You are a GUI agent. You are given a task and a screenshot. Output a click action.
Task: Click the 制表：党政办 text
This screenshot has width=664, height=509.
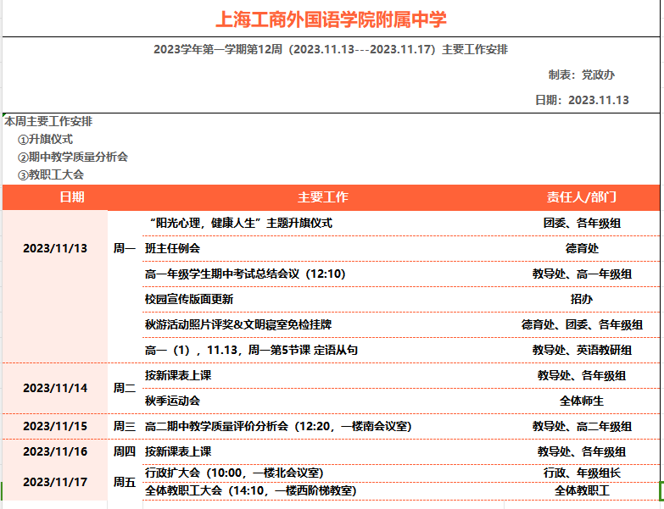pyautogui.click(x=582, y=75)
